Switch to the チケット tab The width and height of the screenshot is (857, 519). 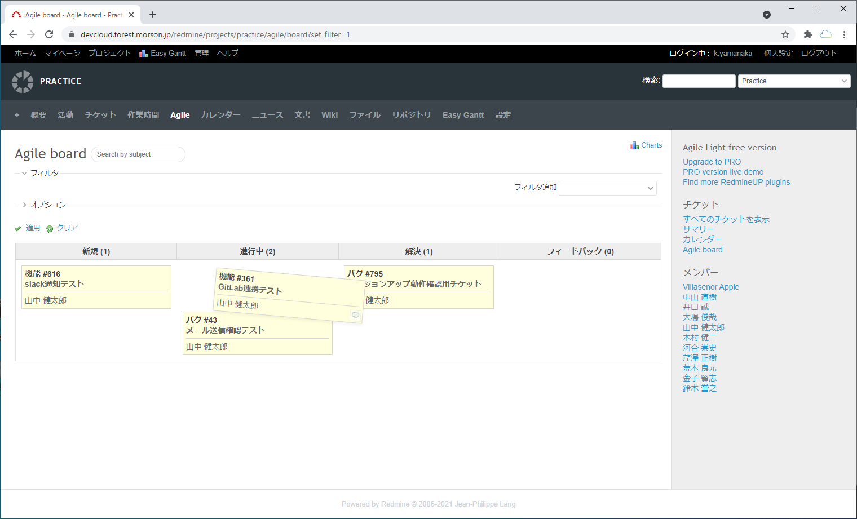[100, 115]
